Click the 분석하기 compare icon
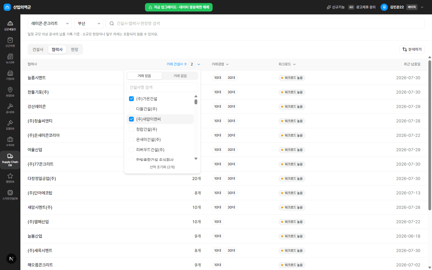This screenshot has height=270, width=432. coord(405,49)
